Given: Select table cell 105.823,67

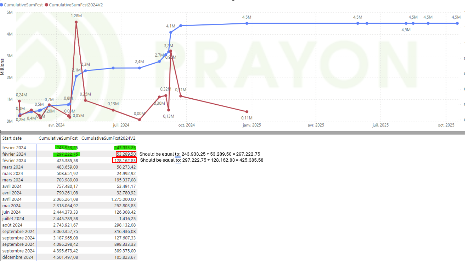Looking at the screenshot, I should coord(125,257).
